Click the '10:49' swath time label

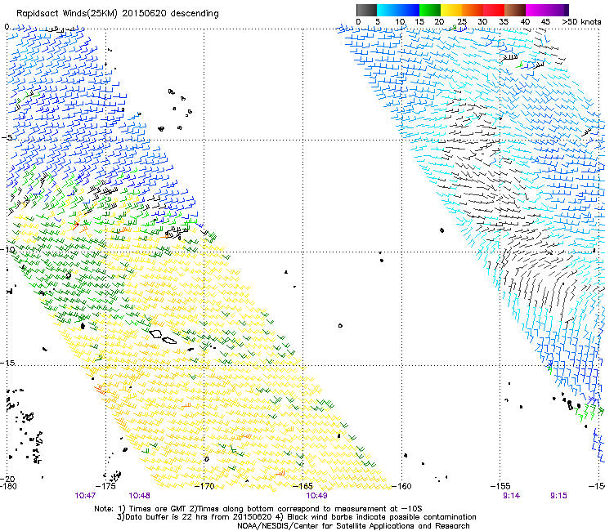[x=316, y=496]
